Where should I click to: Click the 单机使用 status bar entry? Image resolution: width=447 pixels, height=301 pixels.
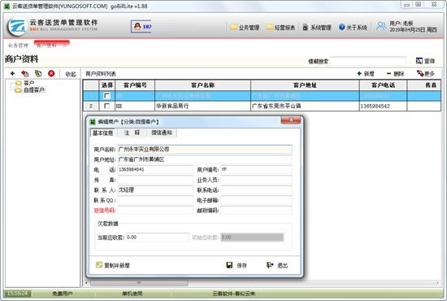coord(132,294)
